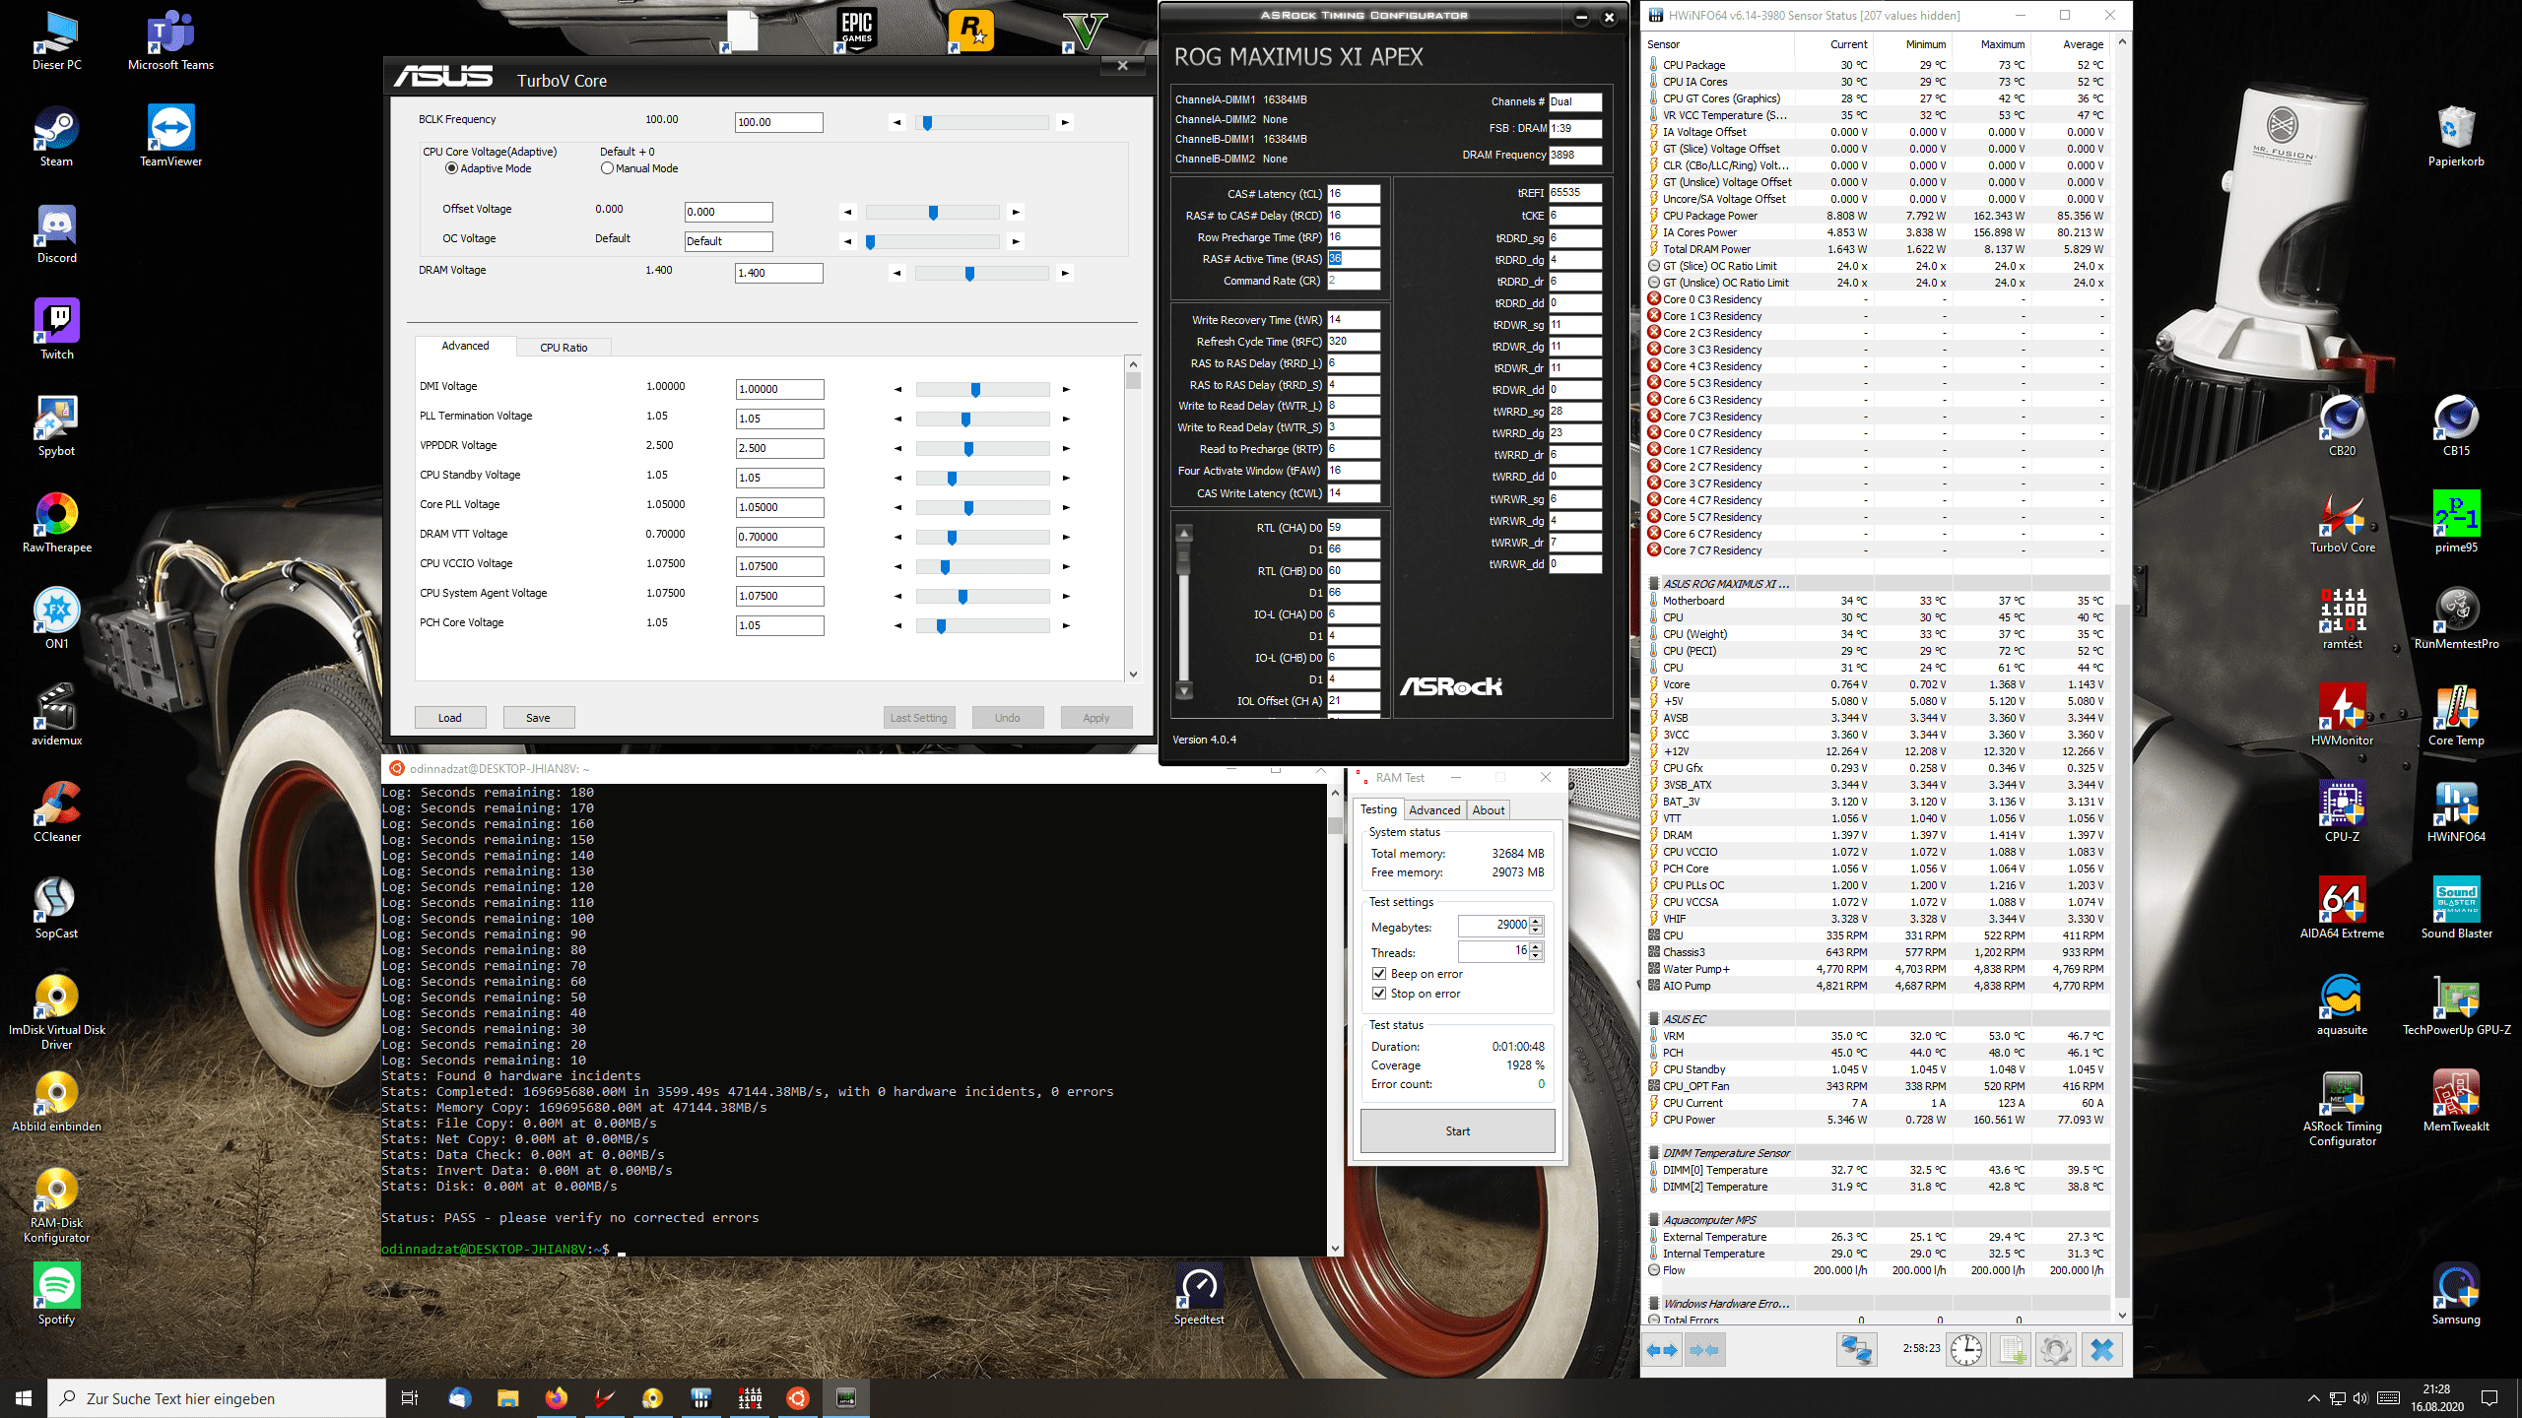Launch RawTherapee desktop icon

(56, 522)
